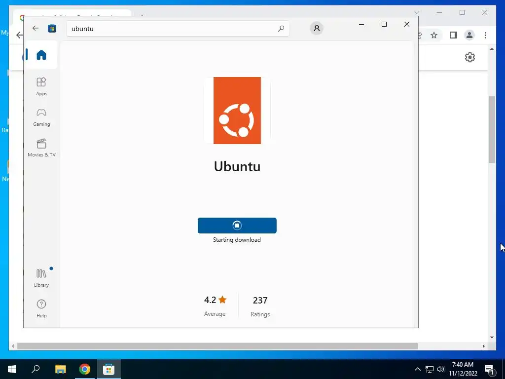Open File Explorer from taskbar
Viewport: 505px width, 379px height.
60,369
